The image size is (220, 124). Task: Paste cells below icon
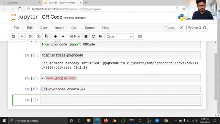pos(46,36)
